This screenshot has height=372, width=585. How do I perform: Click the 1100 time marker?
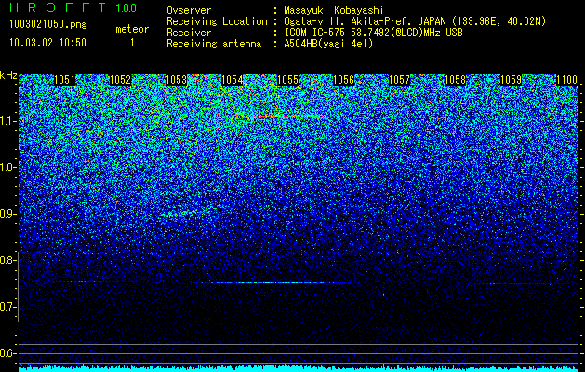click(566, 80)
